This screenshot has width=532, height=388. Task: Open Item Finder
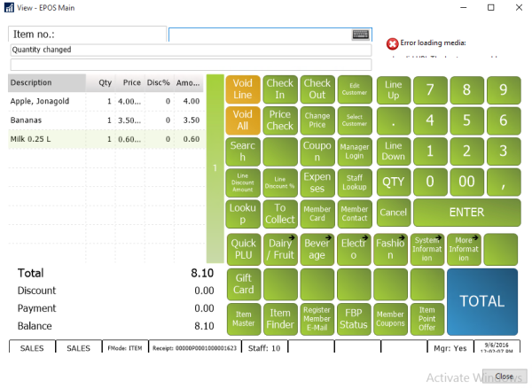[280, 318]
